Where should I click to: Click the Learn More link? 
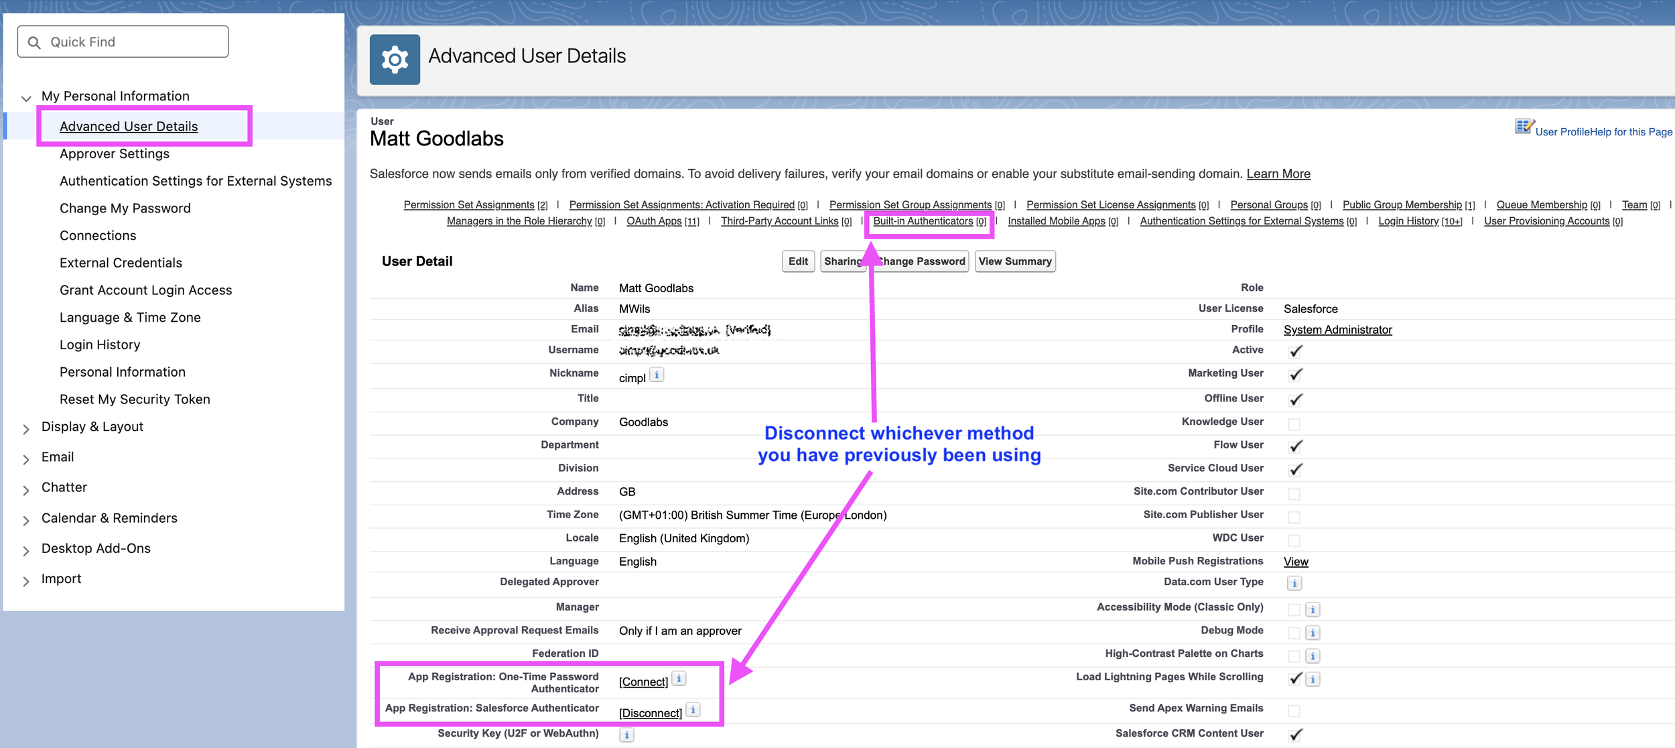[x=1278, y=174]
